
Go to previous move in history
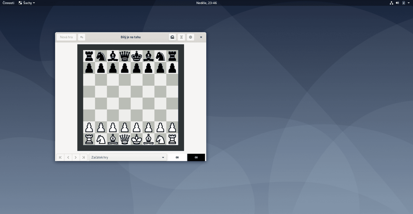coord(68,157)
